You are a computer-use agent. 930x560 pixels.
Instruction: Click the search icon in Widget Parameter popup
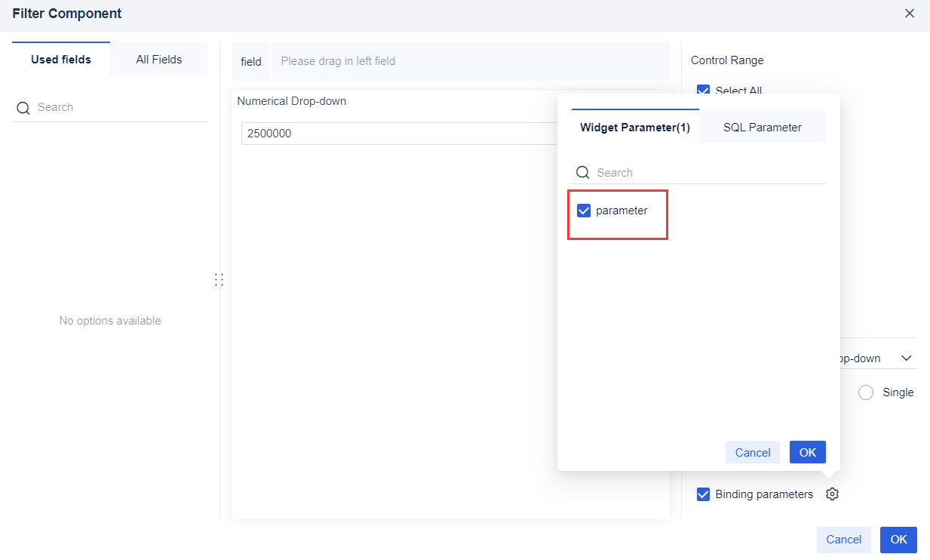582,172
